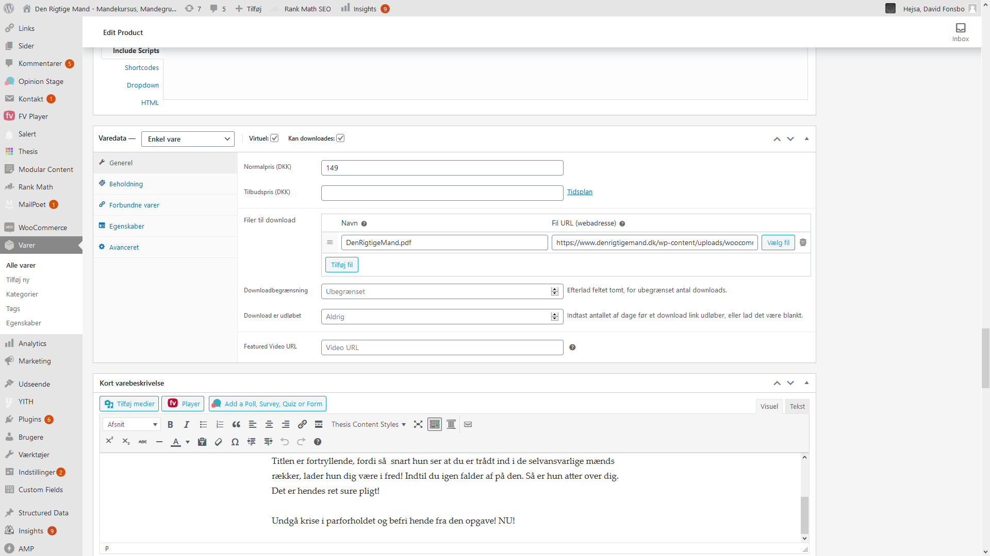
Task: Toggle bold formatting in the editor
Action: tap(170, 425)
